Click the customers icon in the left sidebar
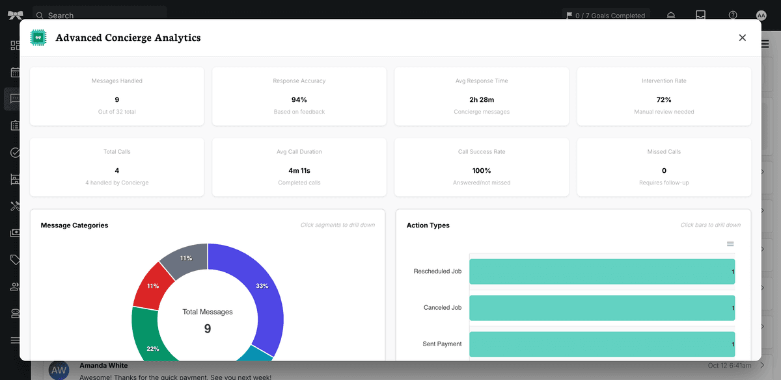Screen dimensions: 781x380 click(14, 286)
